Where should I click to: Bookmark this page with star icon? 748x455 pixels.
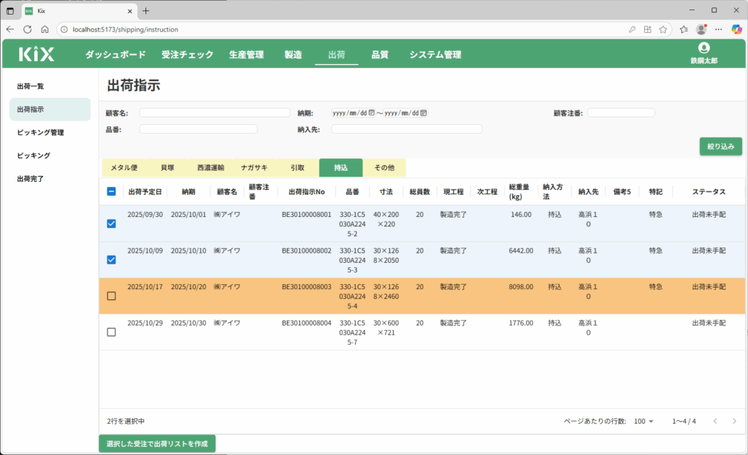663,29
